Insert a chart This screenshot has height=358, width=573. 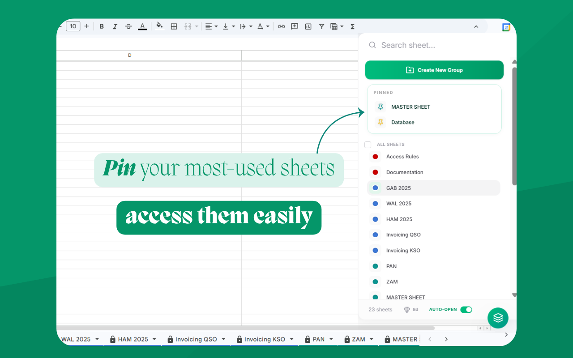[308, 26]
